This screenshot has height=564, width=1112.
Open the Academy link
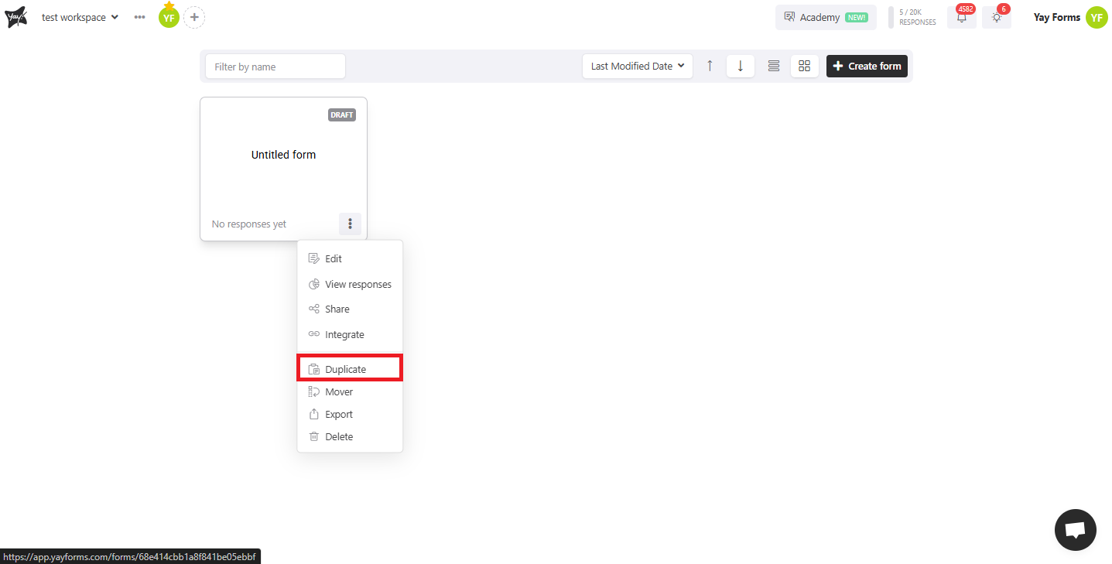[825, 17]
